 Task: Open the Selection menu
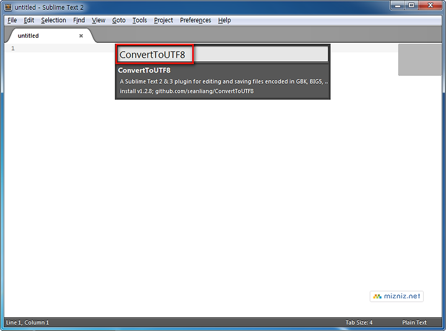pos(53,20)
